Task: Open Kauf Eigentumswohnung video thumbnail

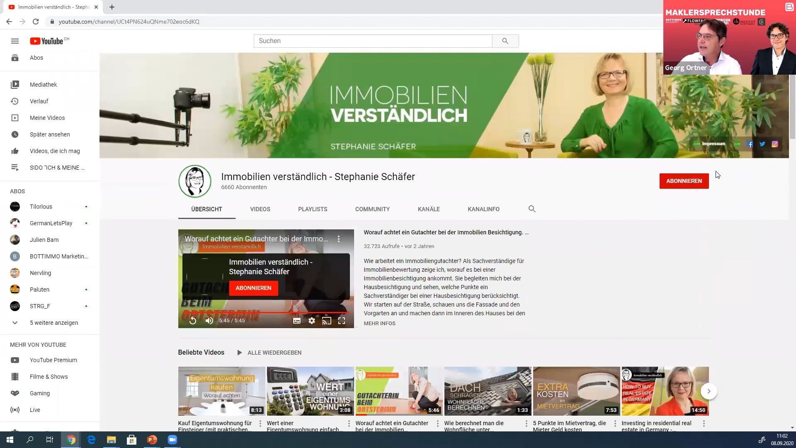Action: [x=221, y=391]
